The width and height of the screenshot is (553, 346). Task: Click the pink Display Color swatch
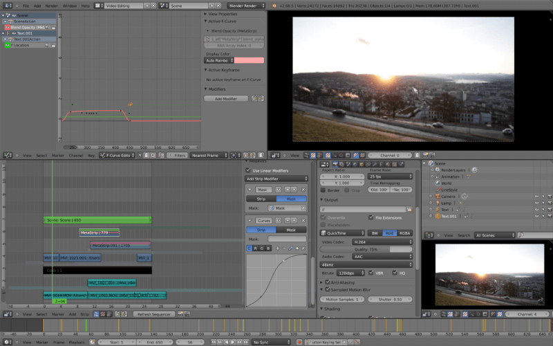tap(250, 60)
